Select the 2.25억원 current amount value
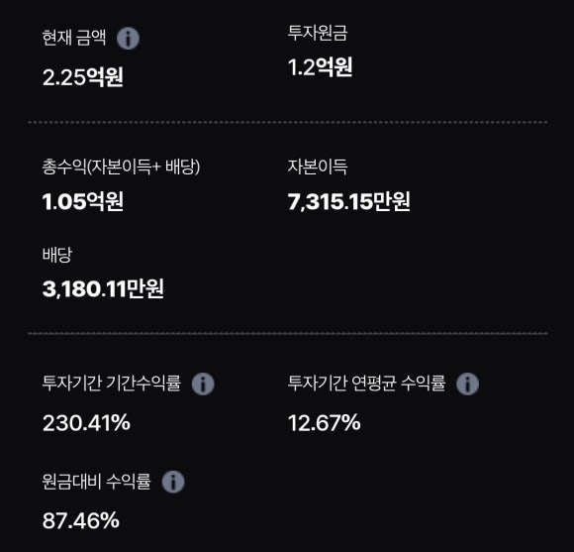Screen dimensions: 574x552 83,77
